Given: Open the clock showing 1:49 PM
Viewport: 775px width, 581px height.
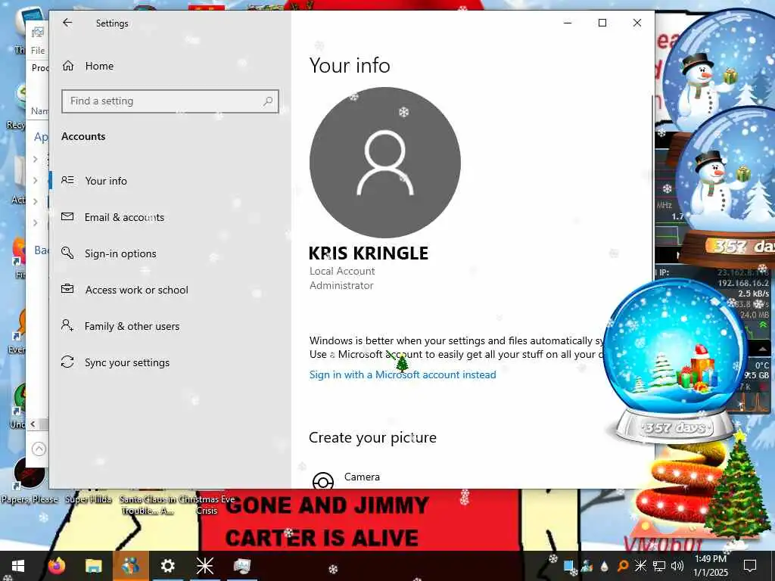Looking at the screenshot, I should tap(710, 566).
